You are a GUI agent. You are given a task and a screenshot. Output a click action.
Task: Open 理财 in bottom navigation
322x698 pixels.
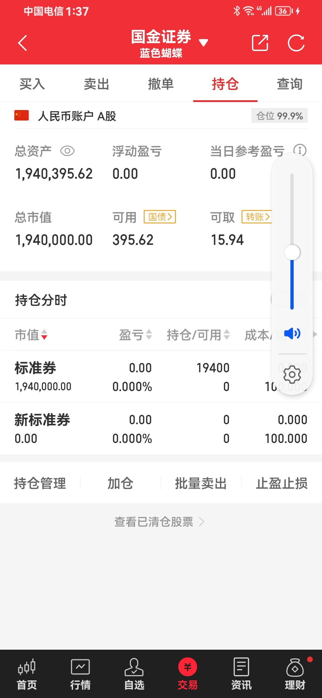click(295, 674)
